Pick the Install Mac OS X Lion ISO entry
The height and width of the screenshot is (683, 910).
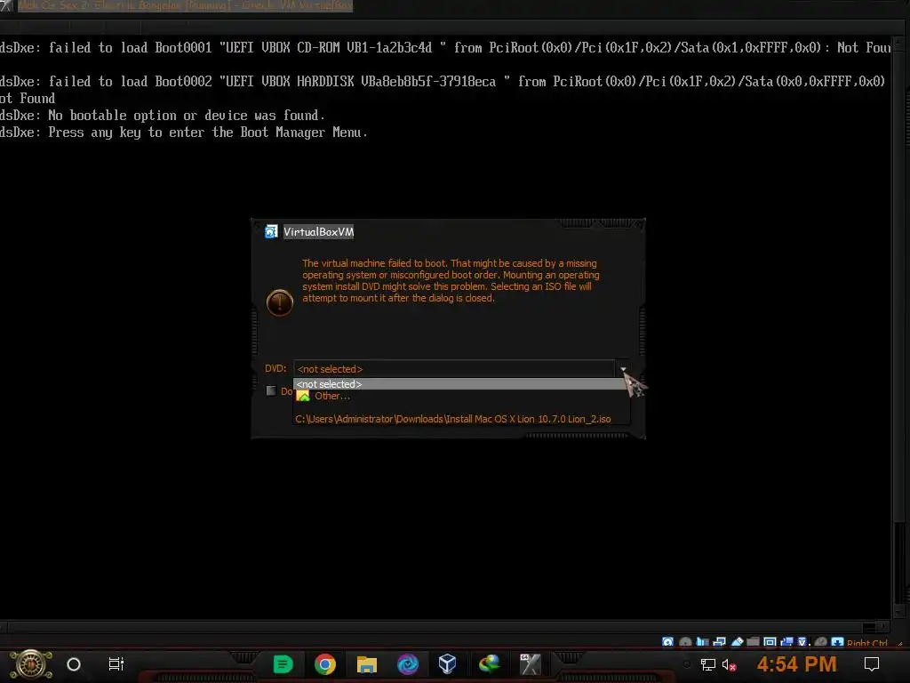click(453, 419)
